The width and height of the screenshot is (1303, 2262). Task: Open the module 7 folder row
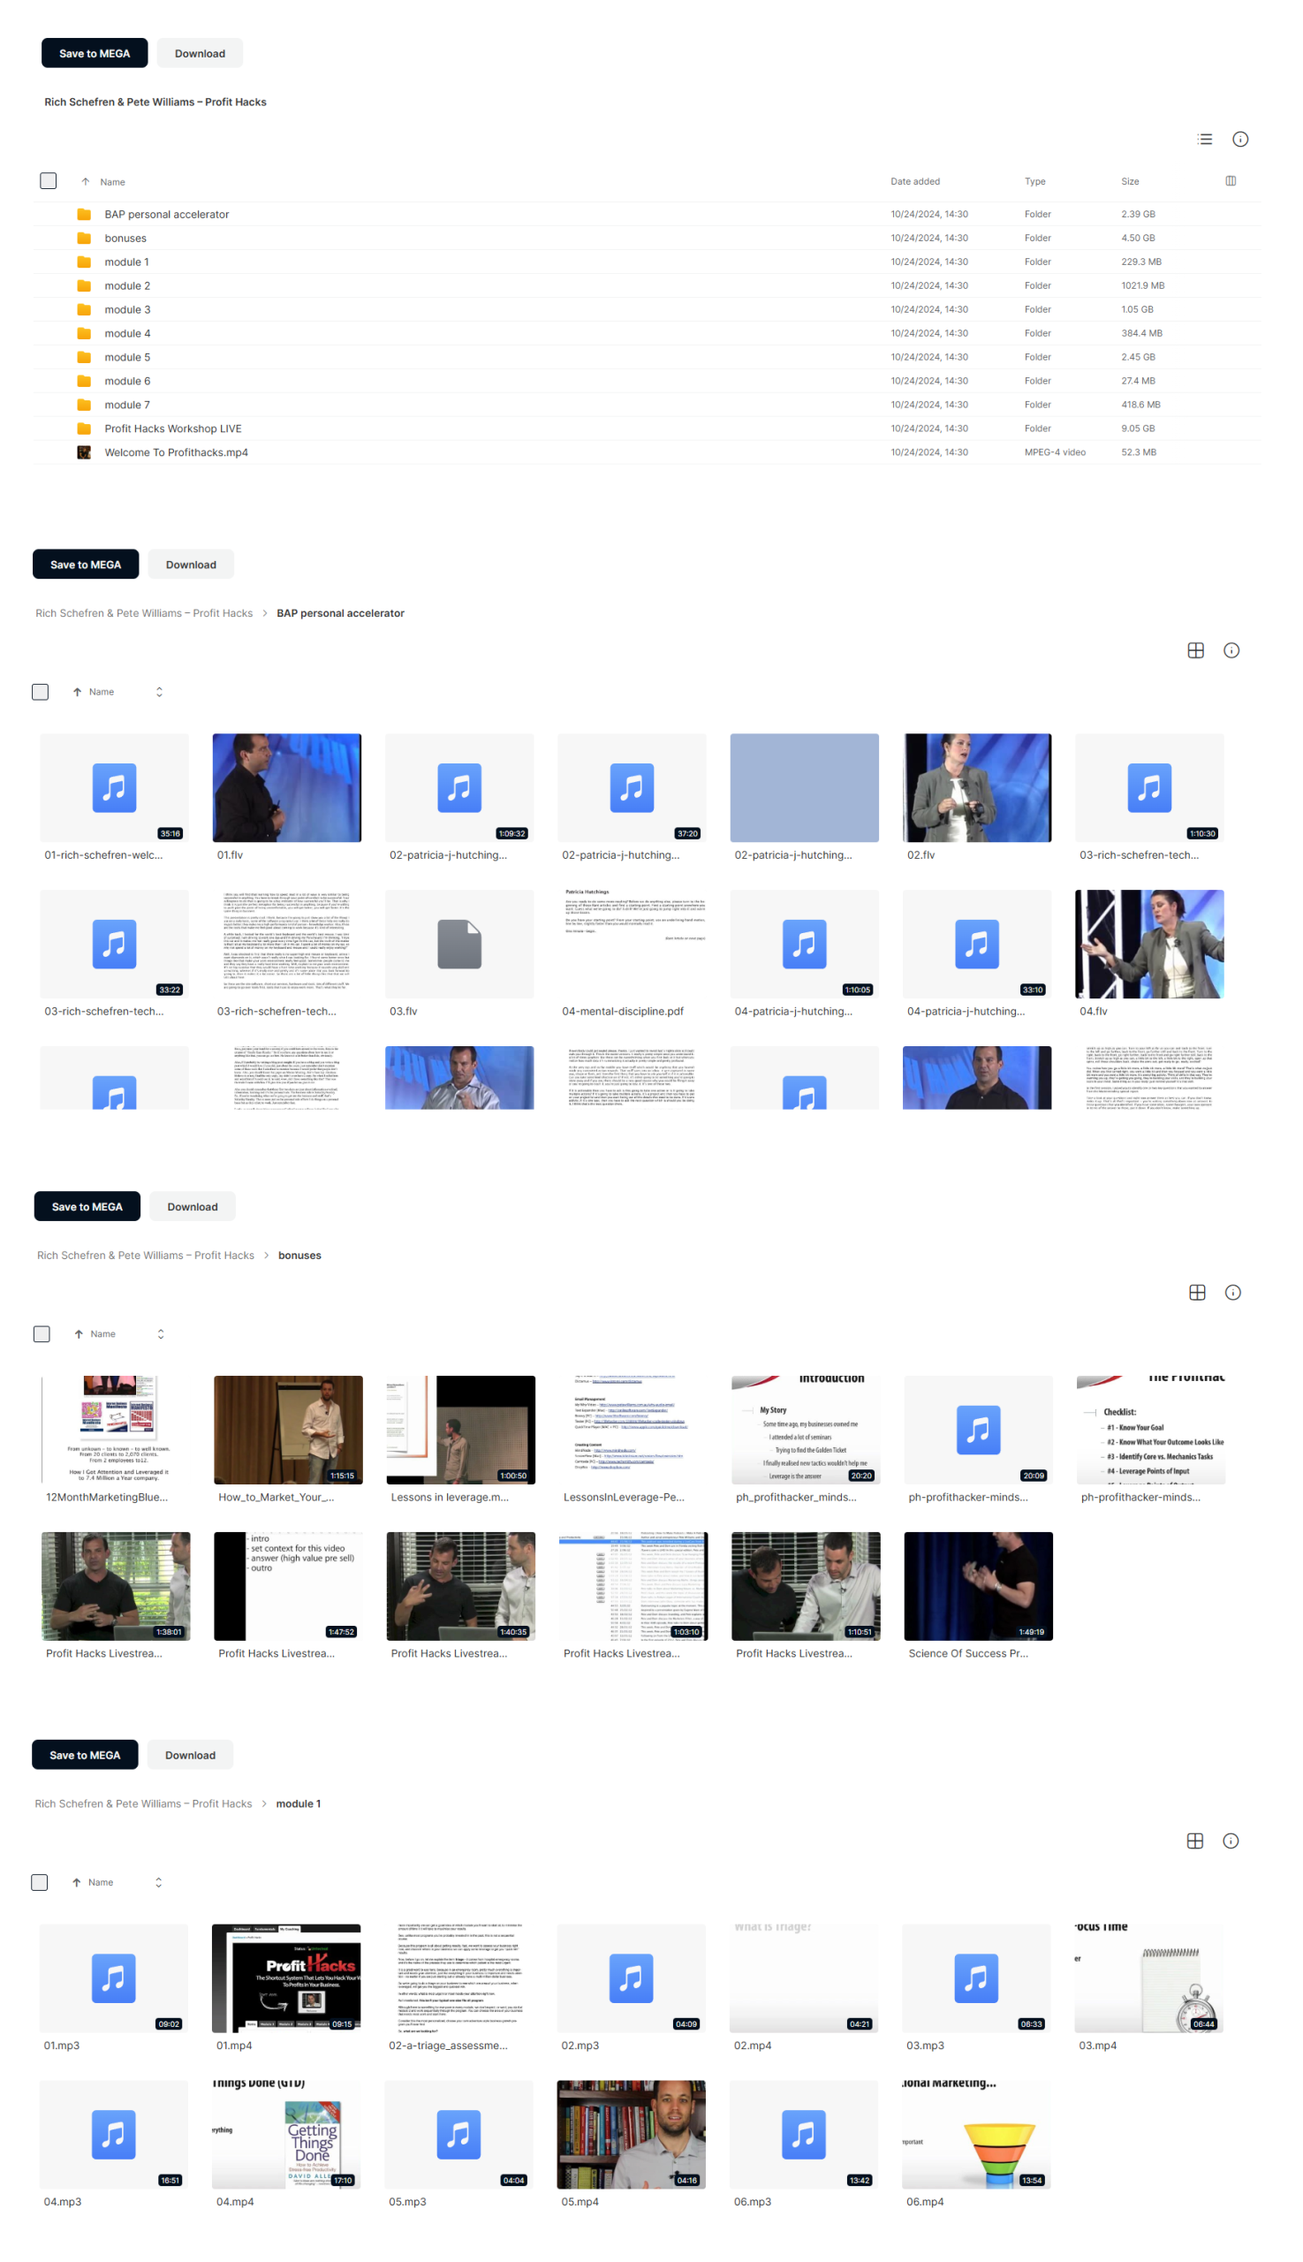[646, 405]
